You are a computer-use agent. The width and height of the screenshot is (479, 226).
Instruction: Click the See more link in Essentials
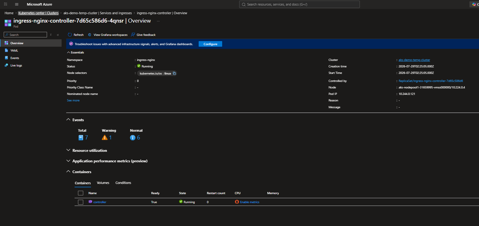pos(73,100)
